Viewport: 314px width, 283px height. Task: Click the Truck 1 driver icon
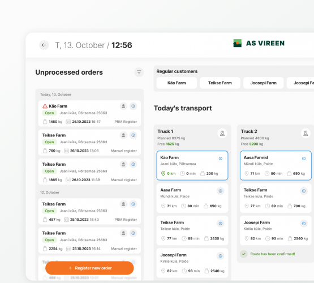click(222, 133)
